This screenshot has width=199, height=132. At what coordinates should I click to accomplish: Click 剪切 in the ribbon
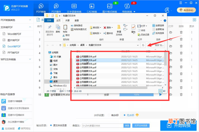66,35
